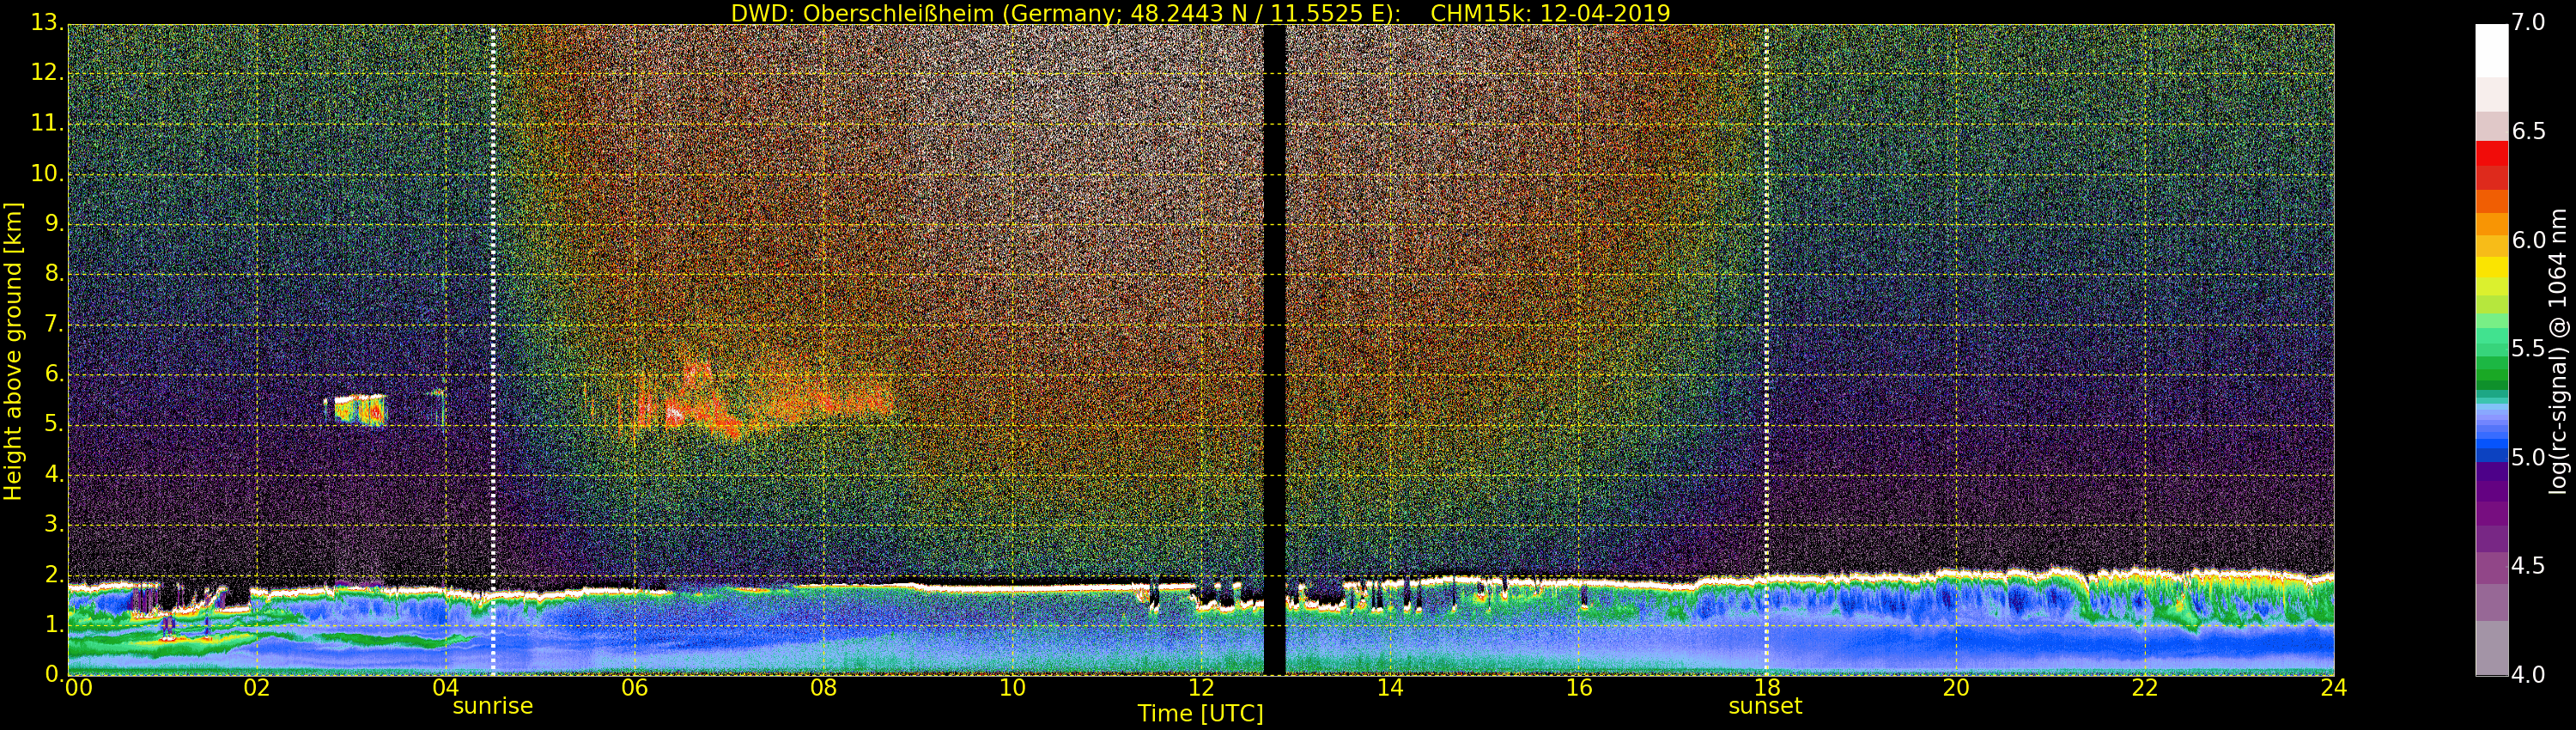2576x730 pixels.
Task: Click the x-axis tick label '16'
Action: 1579,688
